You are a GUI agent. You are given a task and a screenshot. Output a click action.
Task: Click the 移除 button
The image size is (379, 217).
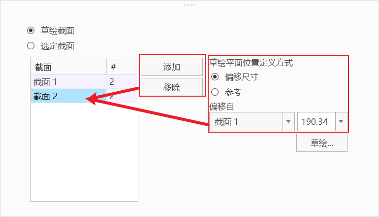[172, 87]
